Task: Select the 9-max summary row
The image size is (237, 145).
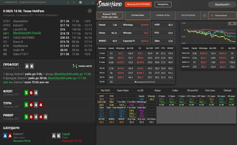Action: 135,62
